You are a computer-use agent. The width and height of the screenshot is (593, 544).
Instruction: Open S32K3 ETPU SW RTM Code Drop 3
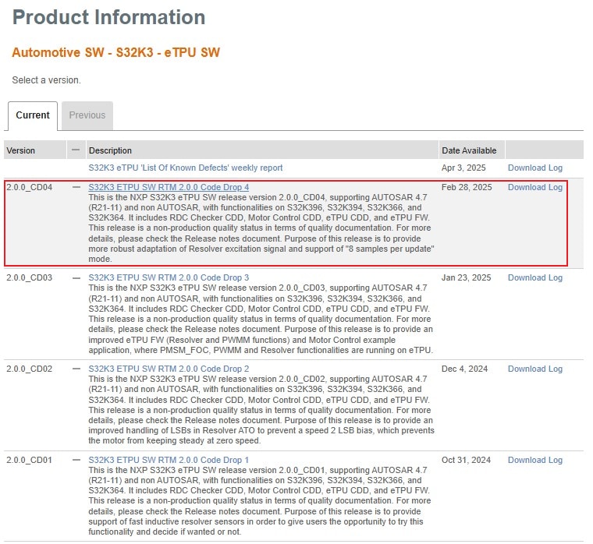click(169, 277)
